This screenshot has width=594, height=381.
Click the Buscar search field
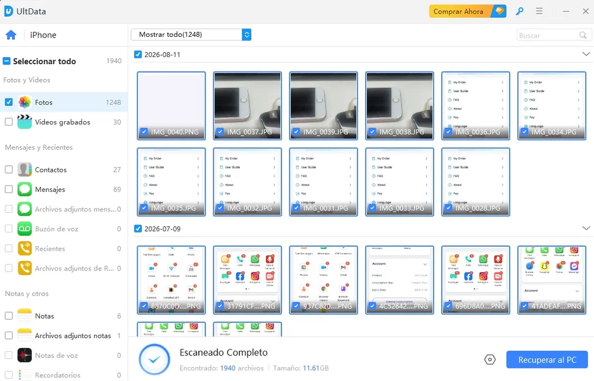(554, 35)
